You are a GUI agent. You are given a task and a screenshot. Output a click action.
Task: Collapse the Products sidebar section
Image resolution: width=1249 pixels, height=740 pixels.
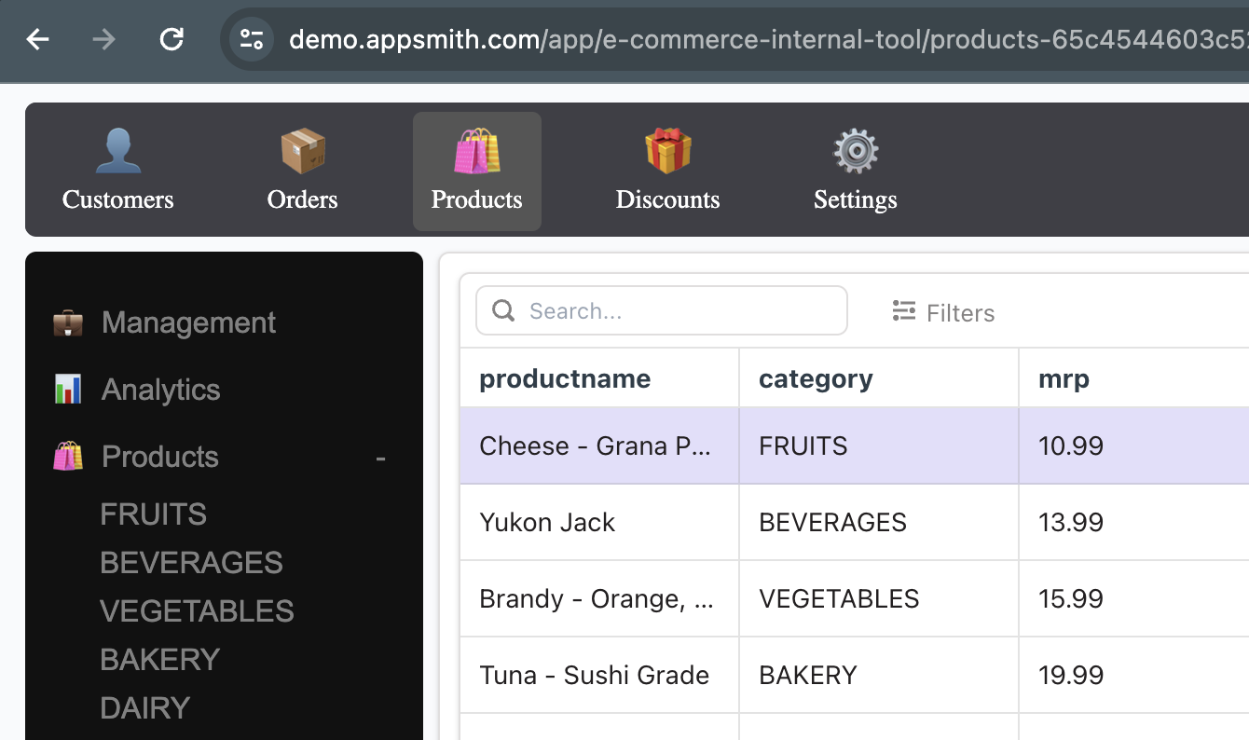(380, 458)
